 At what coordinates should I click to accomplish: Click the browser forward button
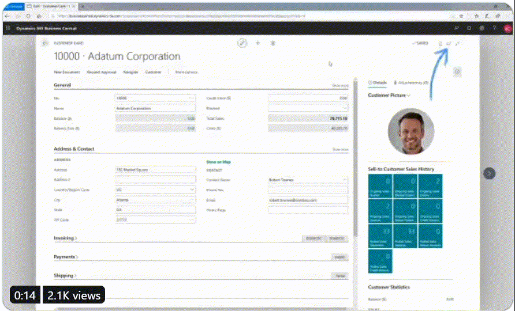tap(18, 16)
